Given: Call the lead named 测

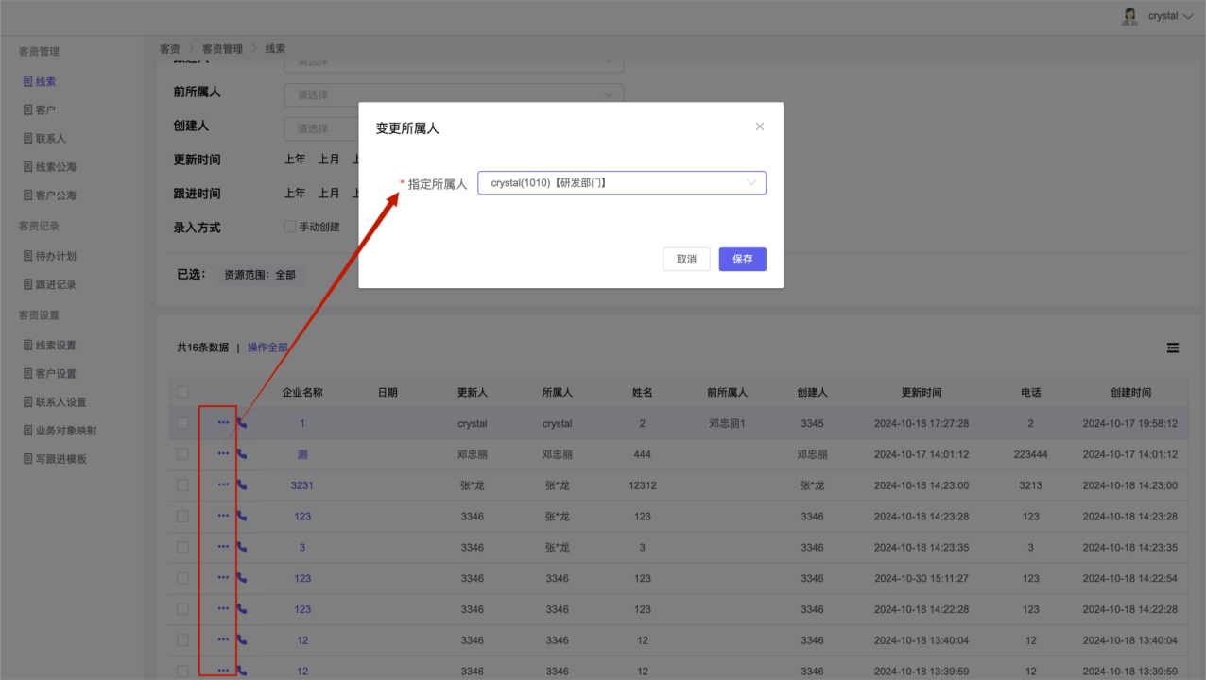Looking at the screenshot, I should 242,453.
